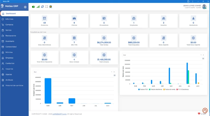210x116 pixels.
Task: Toggle light/dark theme sun icon
Action: tap(51, 7)
